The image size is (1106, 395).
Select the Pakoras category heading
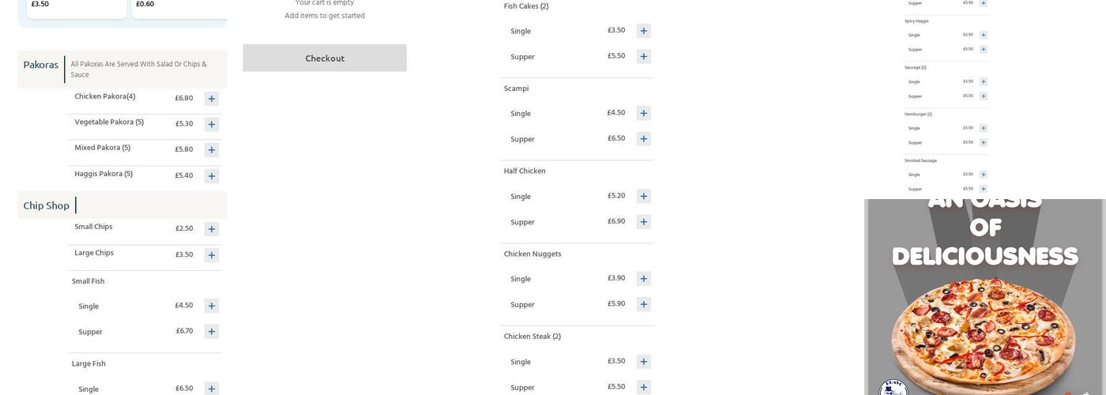click(x=41, y=65)
